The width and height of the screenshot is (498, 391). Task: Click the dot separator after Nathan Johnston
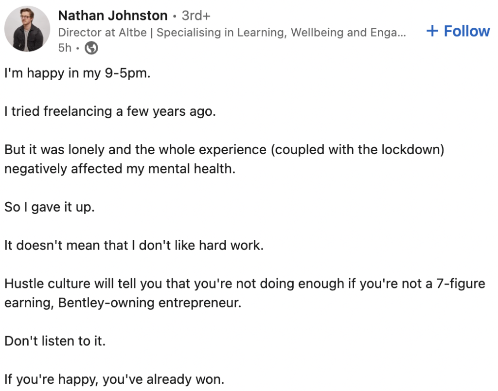pyautogui.click(x=175, y=15)
